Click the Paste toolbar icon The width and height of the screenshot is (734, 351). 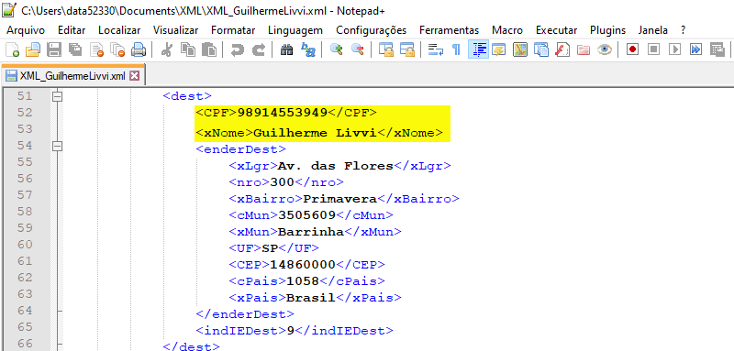209,49
